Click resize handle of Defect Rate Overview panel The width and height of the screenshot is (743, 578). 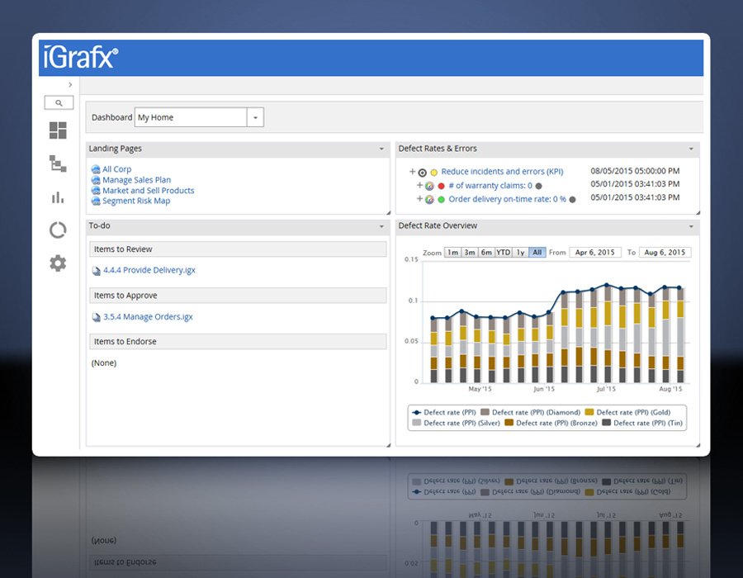pos(698,445)
